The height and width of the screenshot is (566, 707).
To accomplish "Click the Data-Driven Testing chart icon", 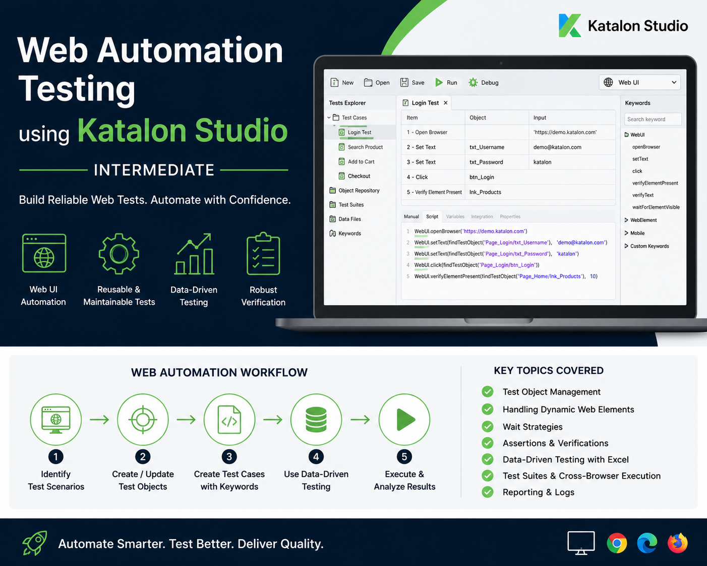I will [194, 254].
